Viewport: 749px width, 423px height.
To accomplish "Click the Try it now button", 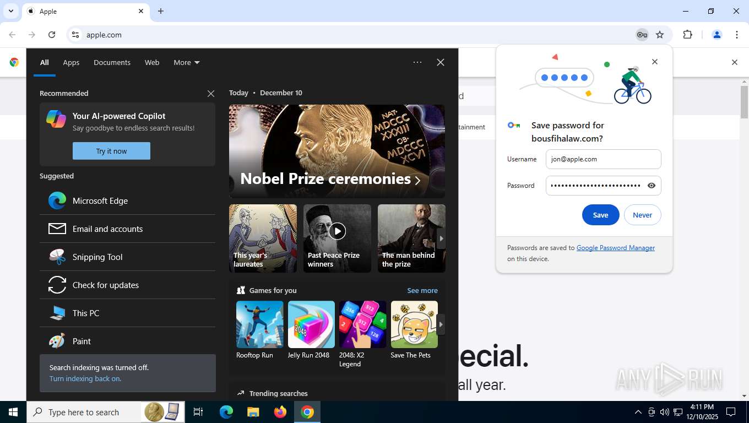I will pos(111,151).
